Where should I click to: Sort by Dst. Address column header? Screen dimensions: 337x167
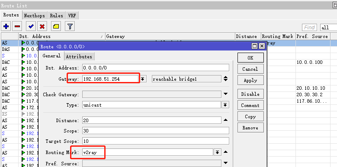click(x=62, y=36)
